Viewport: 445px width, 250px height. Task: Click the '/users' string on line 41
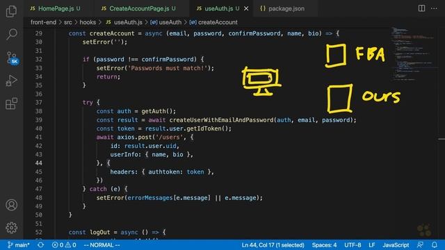pos(170,137)
